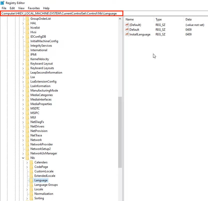
Task: Click the IPMI folder icon
Action: point(27,55)
